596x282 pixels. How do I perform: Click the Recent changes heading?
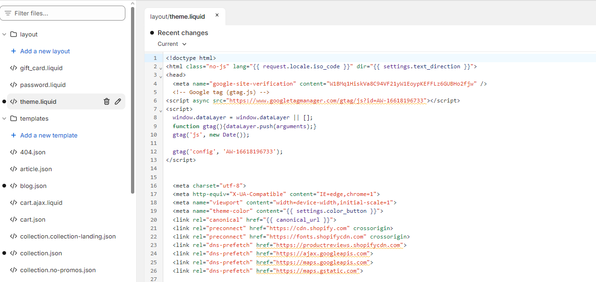click(183, 33)
